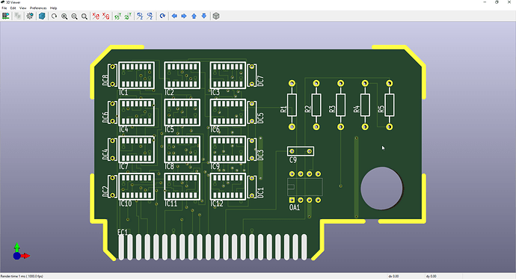The width and height of the screenshot is (516, 279).
Task: Toggle orthographic projection gray cube icon
Action: click(x=216, y=16)
